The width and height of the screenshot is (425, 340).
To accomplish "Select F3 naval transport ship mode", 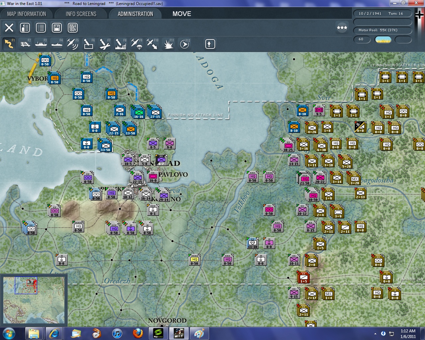I will pos(41,44).
